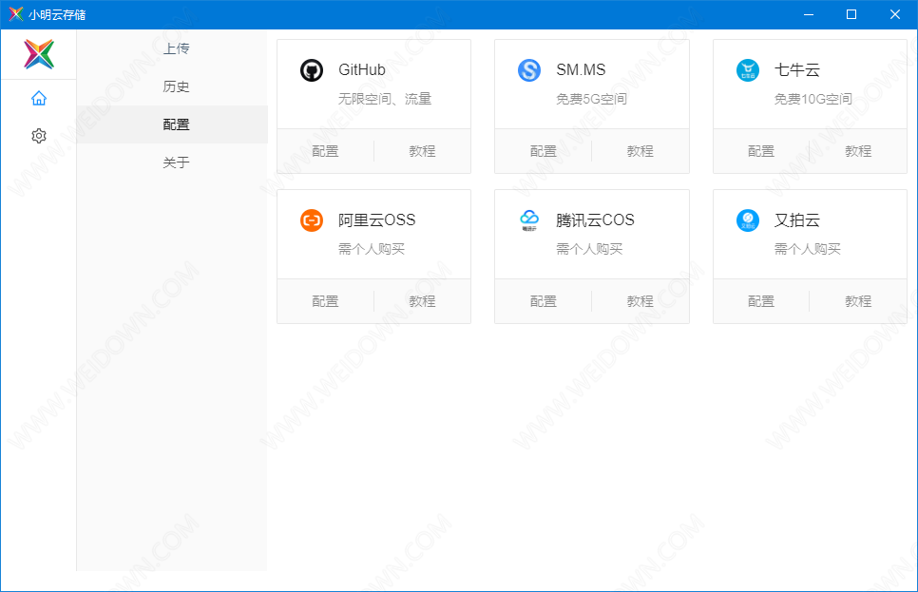Click the GitHub logo icon
Image resolution: width=918 pixels, height=592 pixels.
pyautogui.click(x=312, y=70)
